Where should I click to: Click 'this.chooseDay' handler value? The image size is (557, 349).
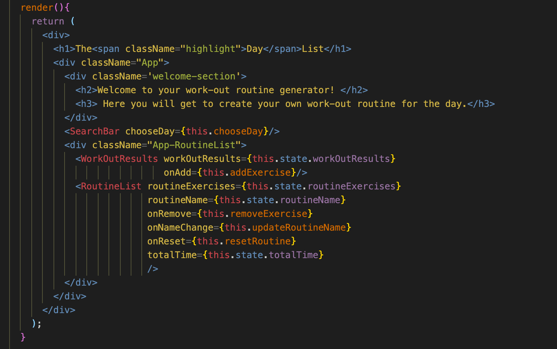(225, 131)
